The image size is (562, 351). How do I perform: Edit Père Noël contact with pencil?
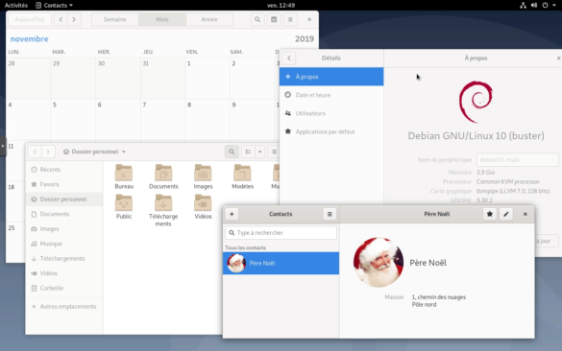click(x=506, y=214)
